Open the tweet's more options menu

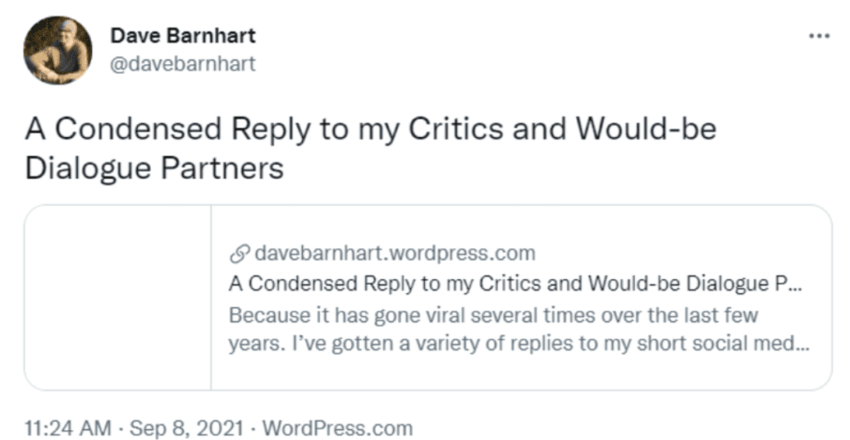818,37
